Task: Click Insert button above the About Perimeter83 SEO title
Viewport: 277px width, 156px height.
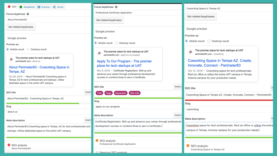Action: pyautogui.click(x=88, y=92)
